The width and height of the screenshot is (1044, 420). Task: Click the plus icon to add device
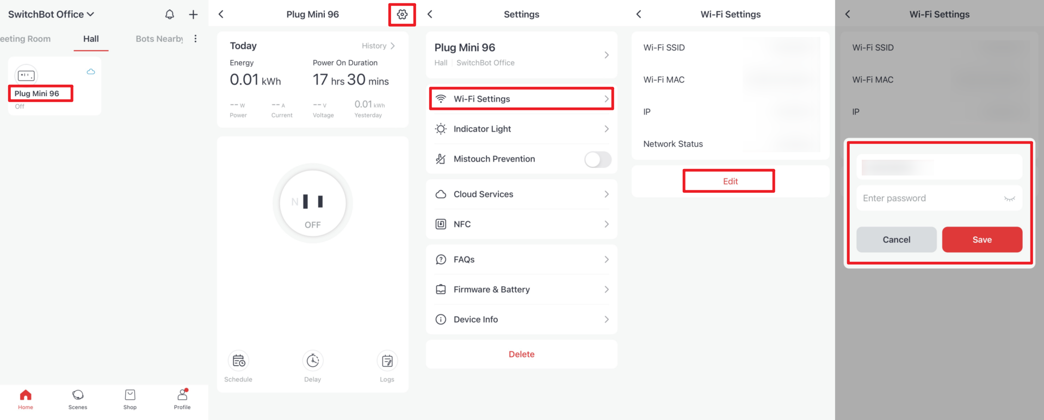click(193, 15)
